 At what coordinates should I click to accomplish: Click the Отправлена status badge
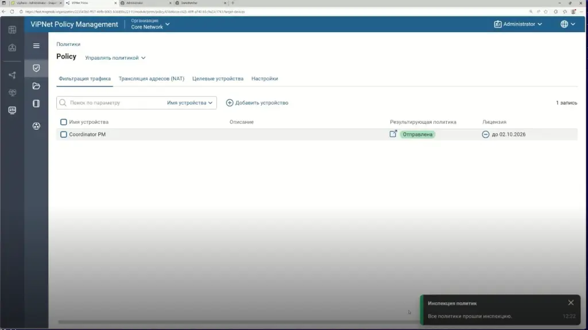tap(417, 134)
